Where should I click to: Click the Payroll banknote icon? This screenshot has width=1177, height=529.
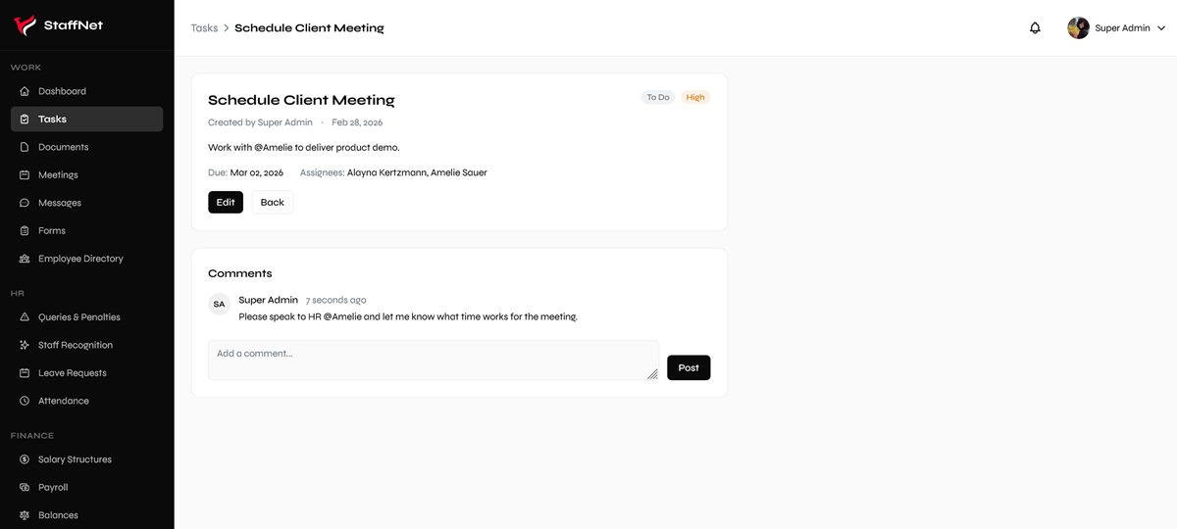click(x=25, y=487)
